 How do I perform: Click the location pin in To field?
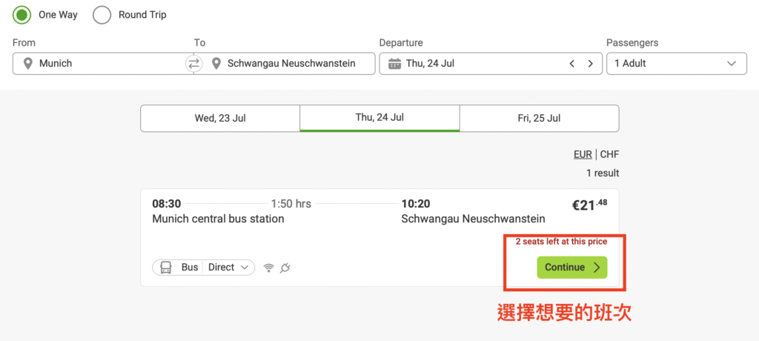(x=216, y=64)
